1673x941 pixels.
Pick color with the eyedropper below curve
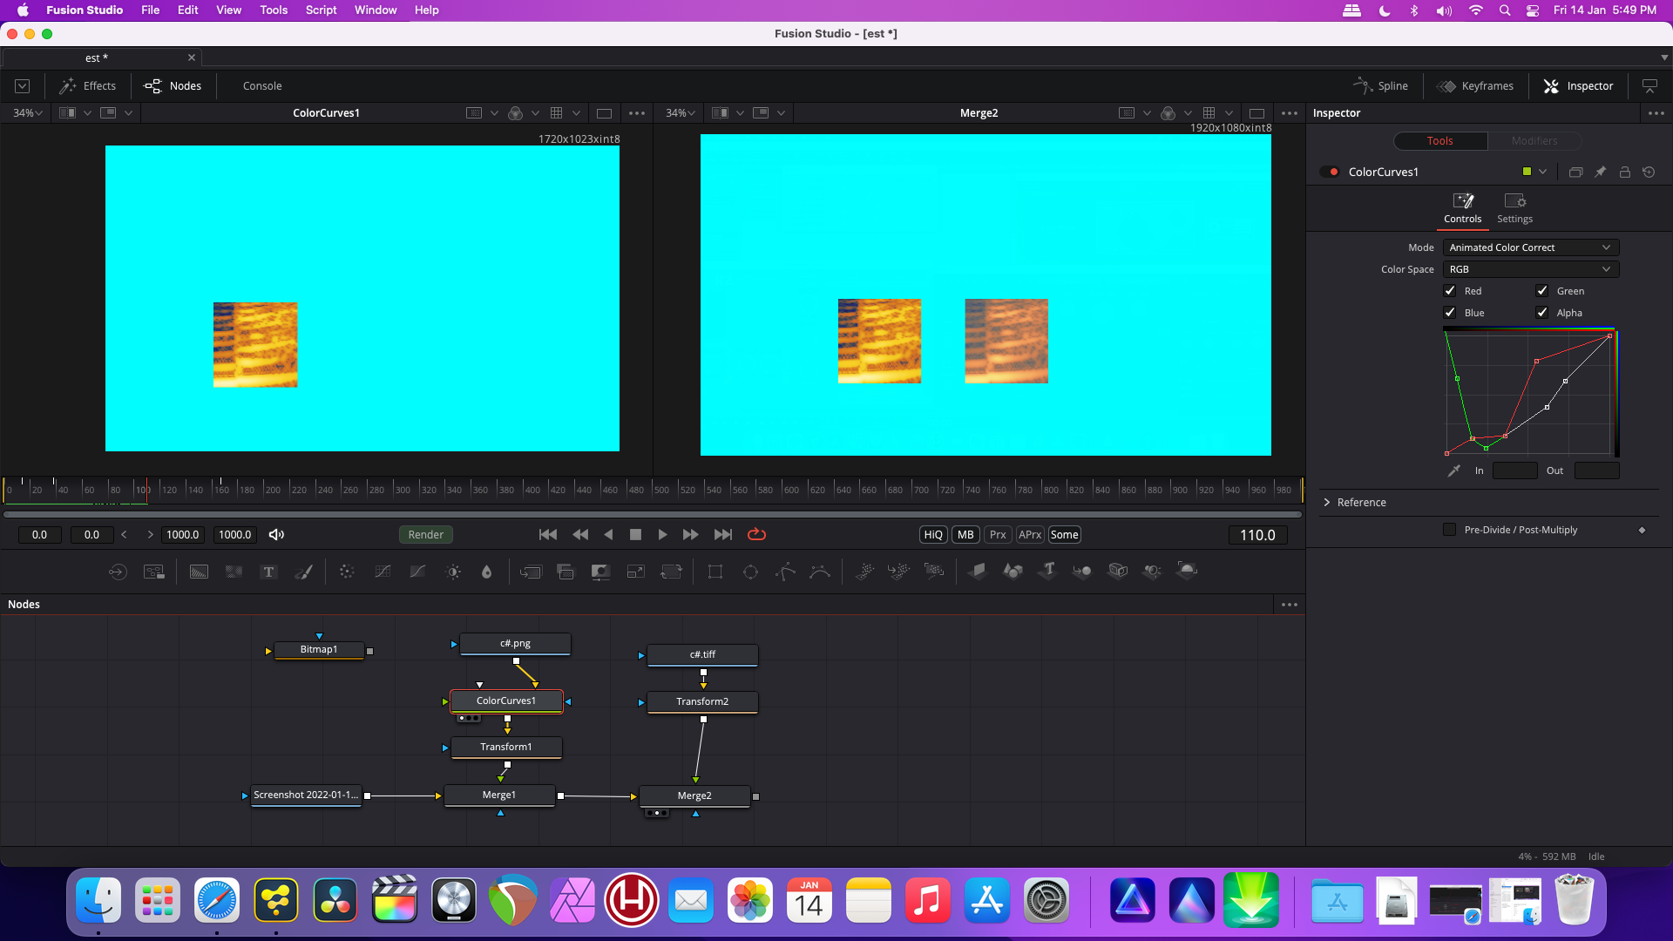(x=1453, y=470)
